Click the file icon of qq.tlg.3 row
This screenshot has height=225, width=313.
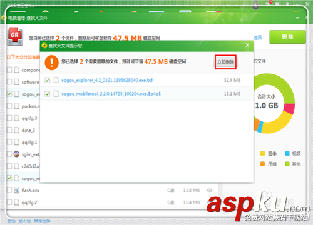click(17, 118)
